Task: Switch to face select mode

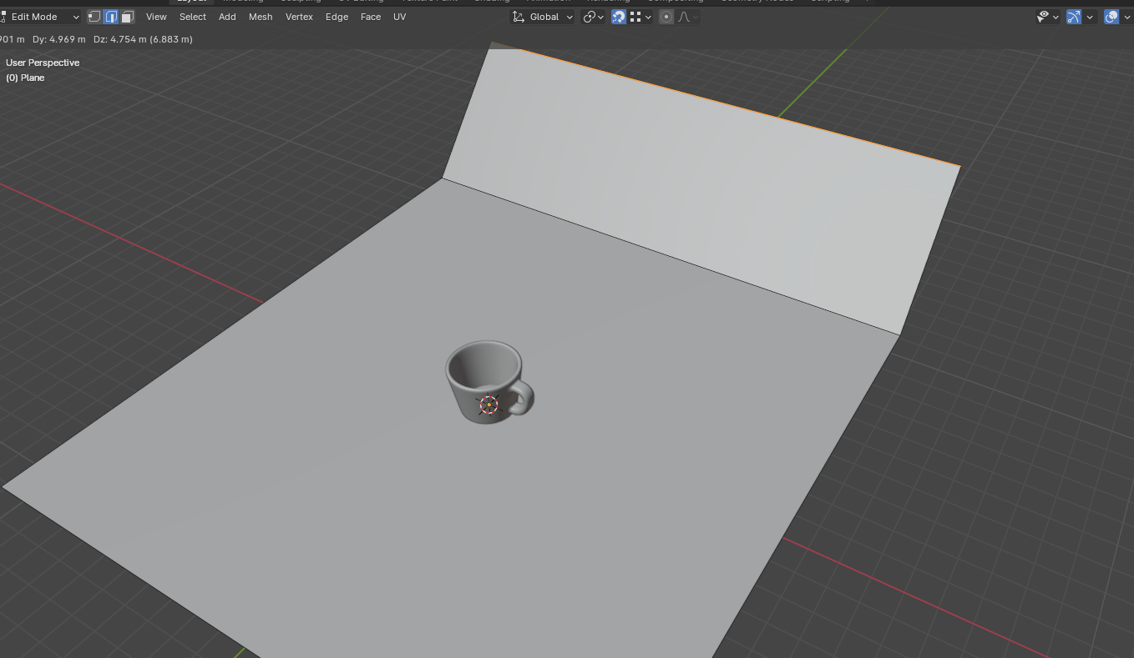Action: coord(128,17)
